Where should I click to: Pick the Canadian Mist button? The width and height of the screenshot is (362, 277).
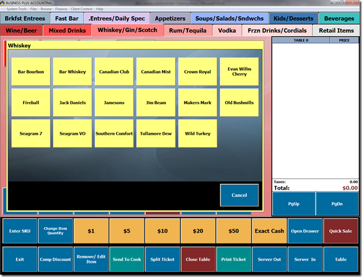pos(156,72)
